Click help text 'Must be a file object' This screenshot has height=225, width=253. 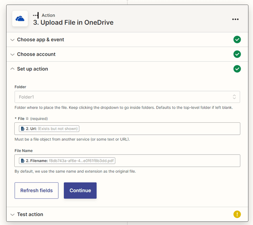pos(72,139)
